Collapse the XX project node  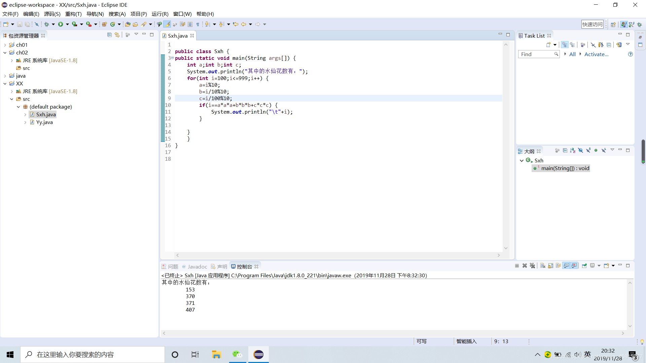[5, 84]
